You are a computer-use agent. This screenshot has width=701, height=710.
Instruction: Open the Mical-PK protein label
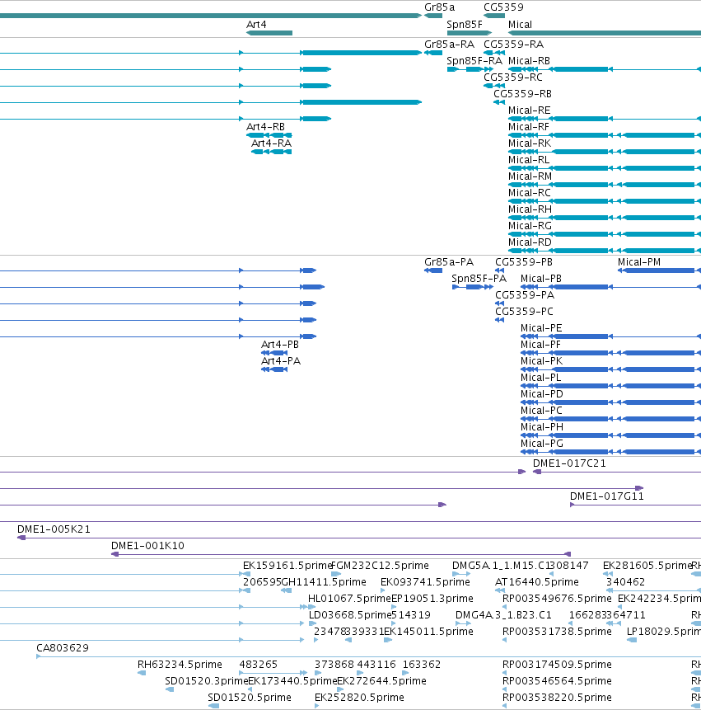(x=541, y=361)
